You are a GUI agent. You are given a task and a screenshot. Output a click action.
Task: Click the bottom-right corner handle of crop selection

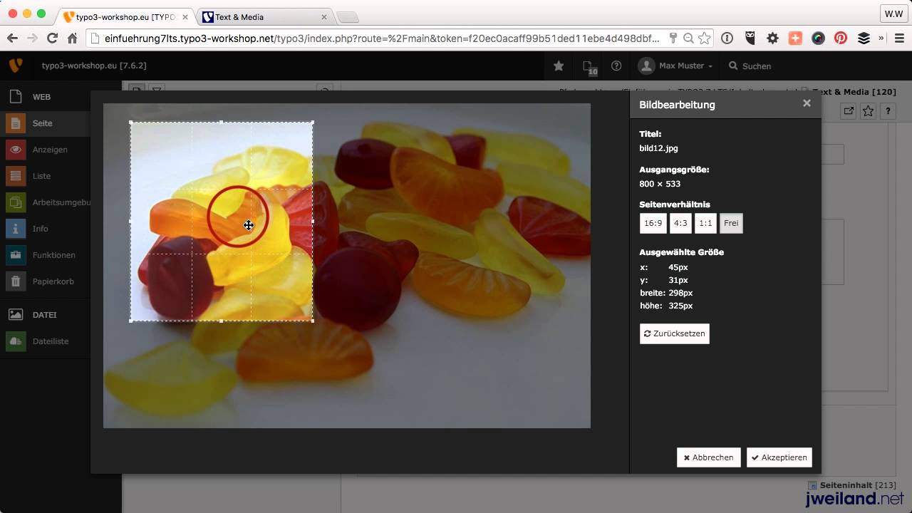click(313, 321)
